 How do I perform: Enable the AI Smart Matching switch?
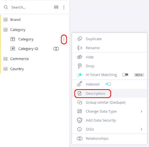pyautogui.click(x=125, y=75)
